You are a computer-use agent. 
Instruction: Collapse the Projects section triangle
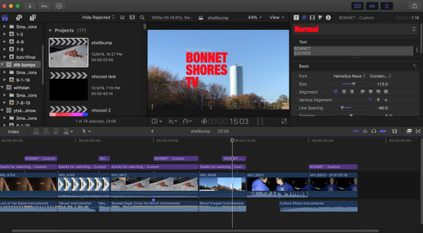pyautogui.click(x=50, y=30)
